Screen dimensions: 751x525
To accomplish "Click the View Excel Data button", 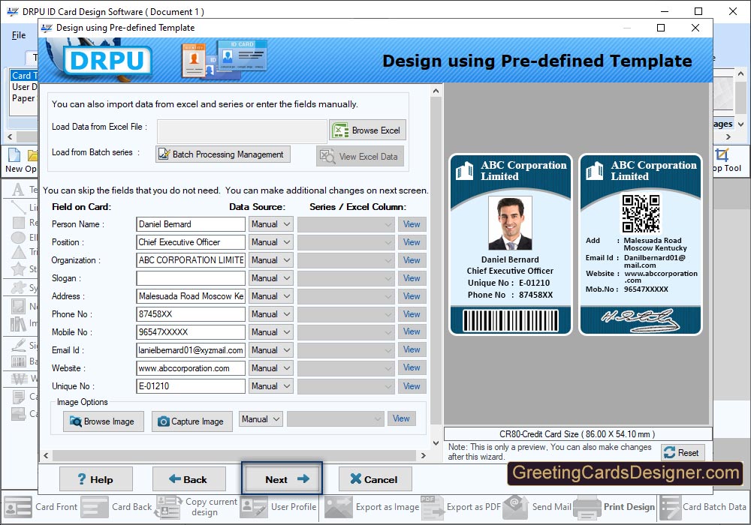I will coord(360,156).
